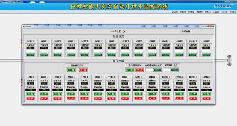Open the first menu item in the top menu bar
This screenshot has width=237, height=126.
coord(175,12)
